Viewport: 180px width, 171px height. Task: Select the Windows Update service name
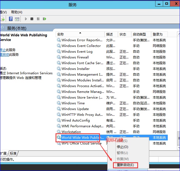[75, 109]
